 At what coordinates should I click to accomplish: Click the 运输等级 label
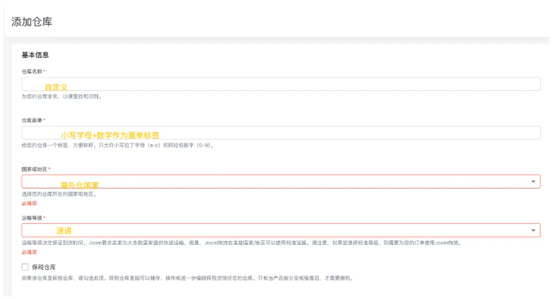click(x=31, y=218)
